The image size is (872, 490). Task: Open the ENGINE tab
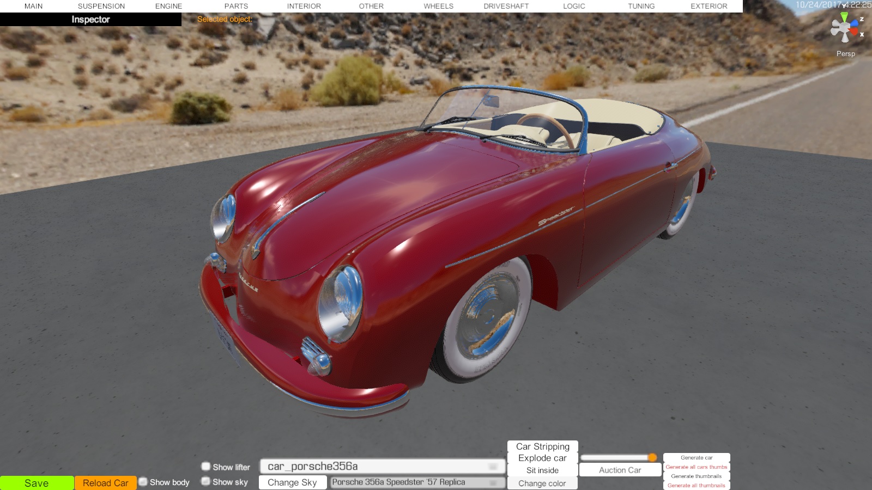168,6
